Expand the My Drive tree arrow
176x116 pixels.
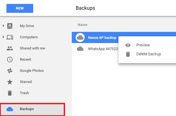[3, 26]
